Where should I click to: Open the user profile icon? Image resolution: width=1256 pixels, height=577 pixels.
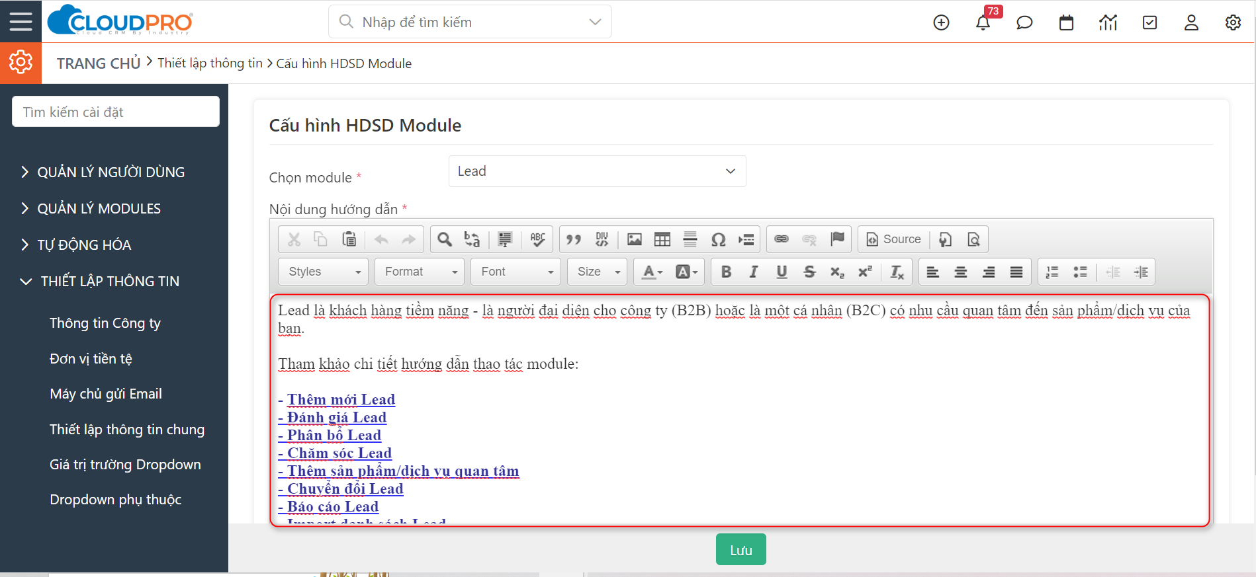(x=1191, y=22)
